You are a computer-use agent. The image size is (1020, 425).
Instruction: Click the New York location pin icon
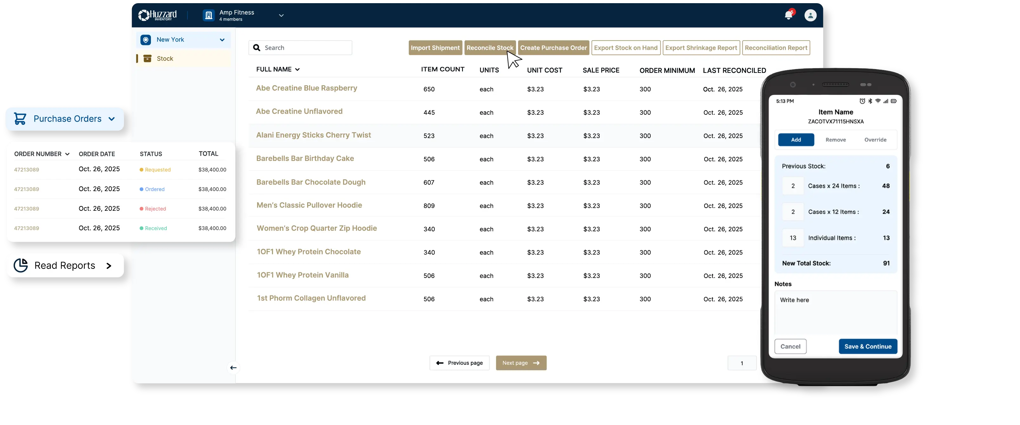point(146,40)
